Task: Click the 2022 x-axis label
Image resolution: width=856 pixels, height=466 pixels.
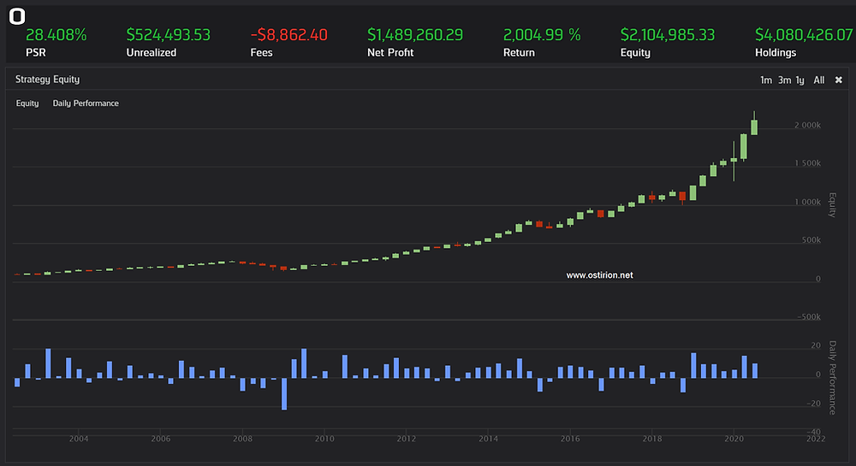Action: 816,438
